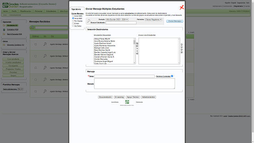Click the Enviados sent icon
254x143 pixels.
(x=4, y=30)
